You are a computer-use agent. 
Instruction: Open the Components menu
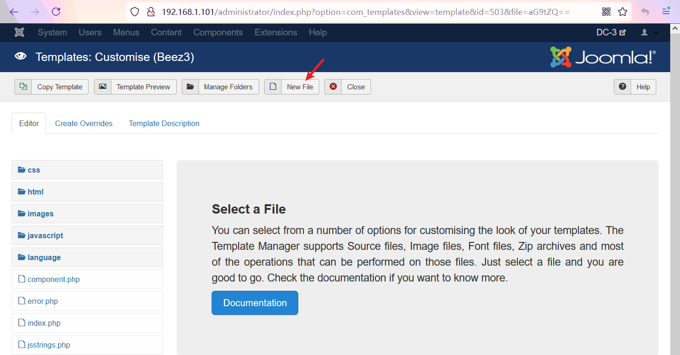[x=218, y=33]
